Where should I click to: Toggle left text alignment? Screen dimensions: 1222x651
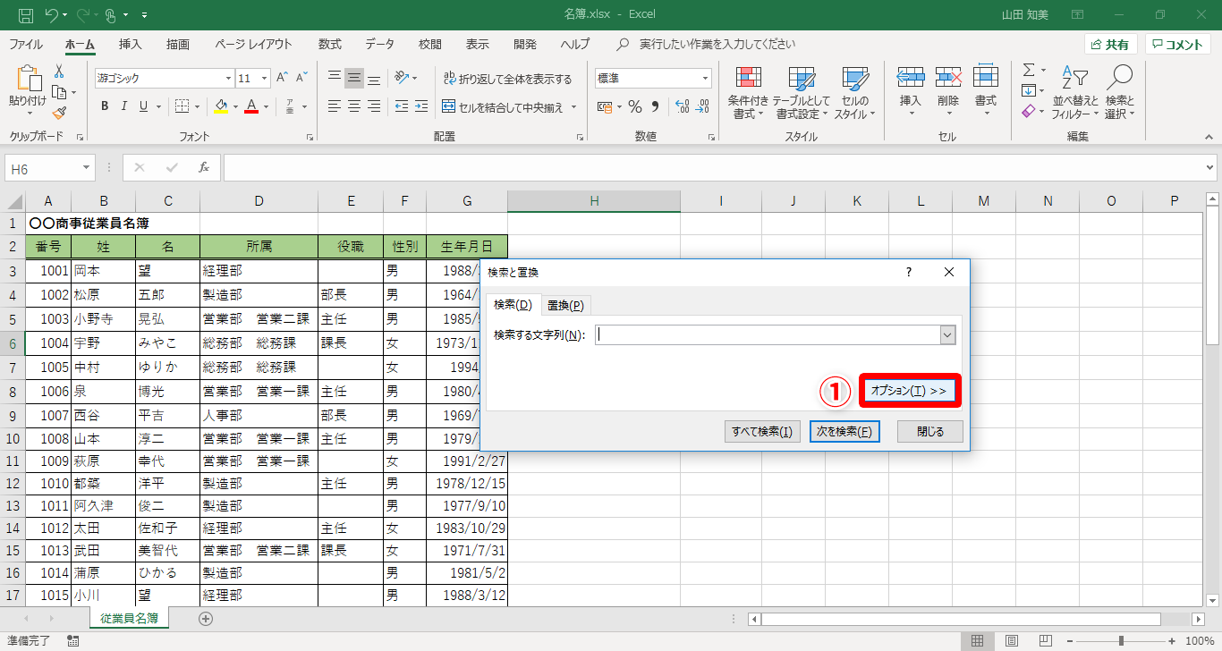[335, 106]
